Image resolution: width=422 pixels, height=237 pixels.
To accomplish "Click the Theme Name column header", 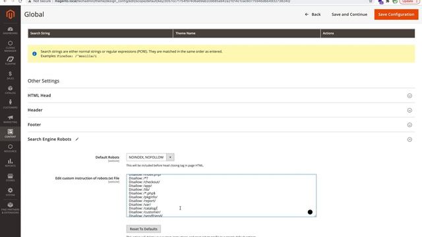I will click(x=247, y=34).
